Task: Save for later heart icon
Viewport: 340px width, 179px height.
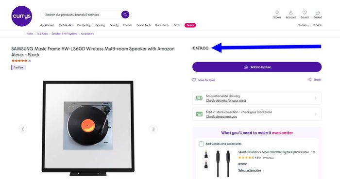Action: [x=194, y=80]
